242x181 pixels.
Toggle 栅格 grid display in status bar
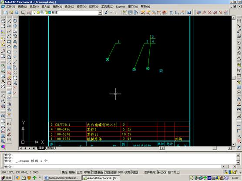pos(72,172)
